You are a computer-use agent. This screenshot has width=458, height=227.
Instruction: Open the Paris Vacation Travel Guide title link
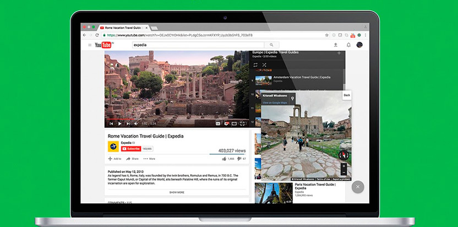point(315,186)
